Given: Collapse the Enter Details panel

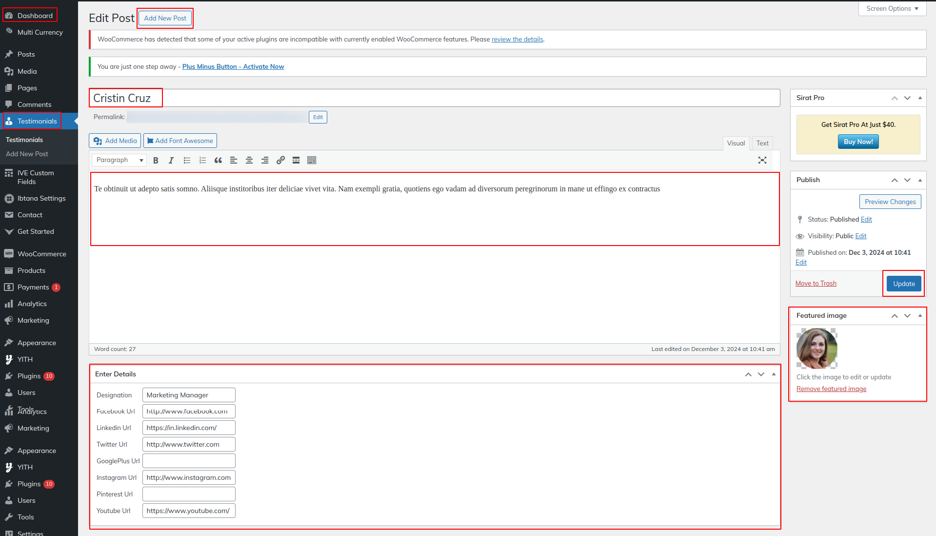Looking at the screenshot, I should [x=774, y=374].
